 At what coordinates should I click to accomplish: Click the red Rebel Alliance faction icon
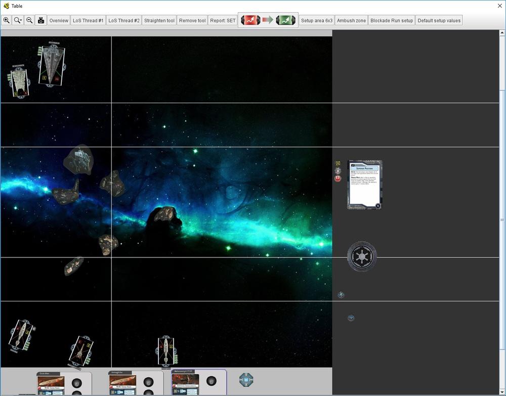338,179
